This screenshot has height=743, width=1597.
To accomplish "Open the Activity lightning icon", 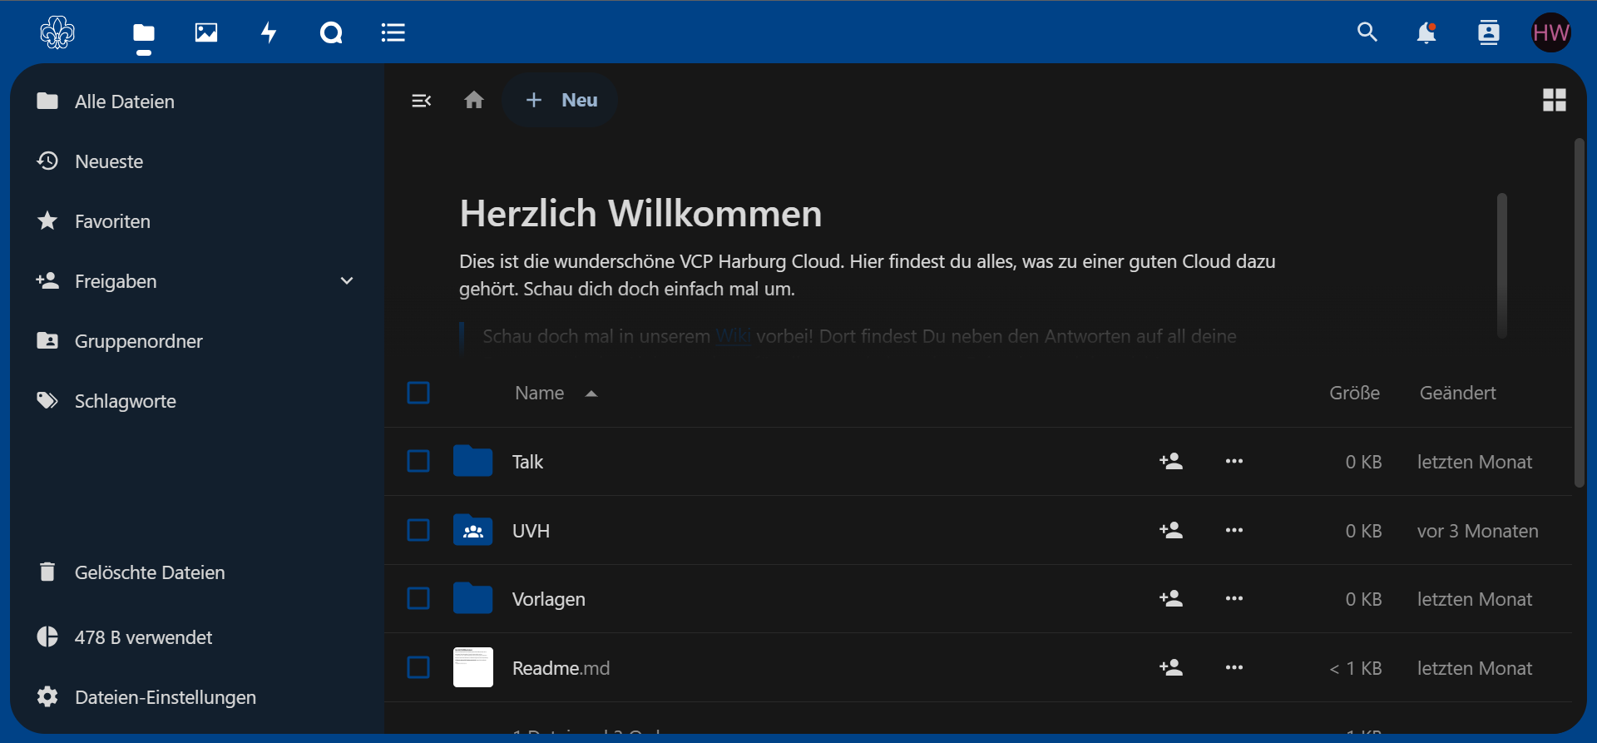I will (269, 32).
